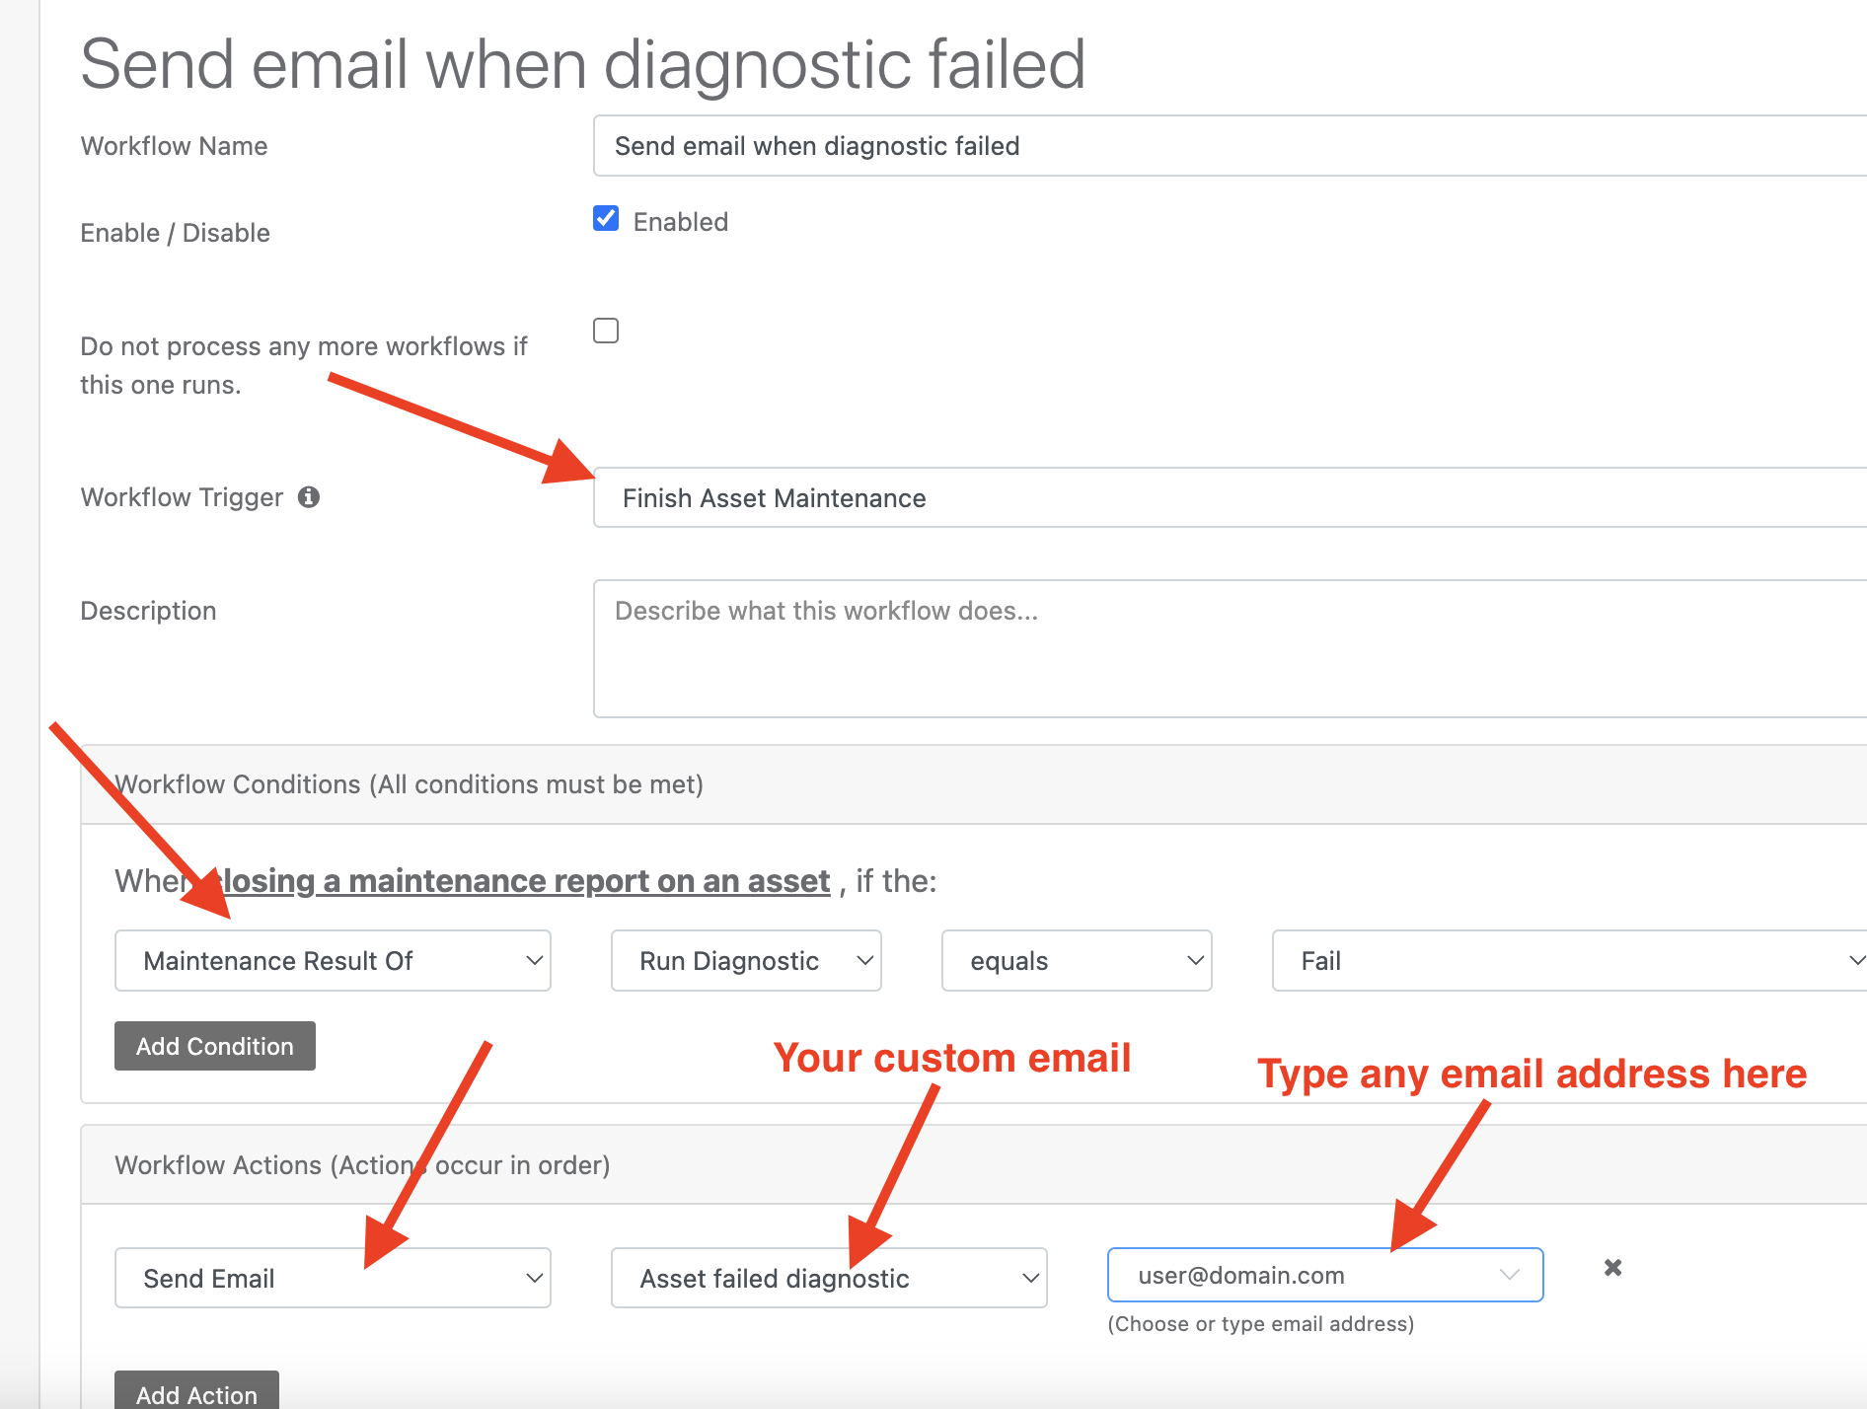
Task: Open the equals operator dropdown
Action: pyautogui.click(x=1076, y=961)
